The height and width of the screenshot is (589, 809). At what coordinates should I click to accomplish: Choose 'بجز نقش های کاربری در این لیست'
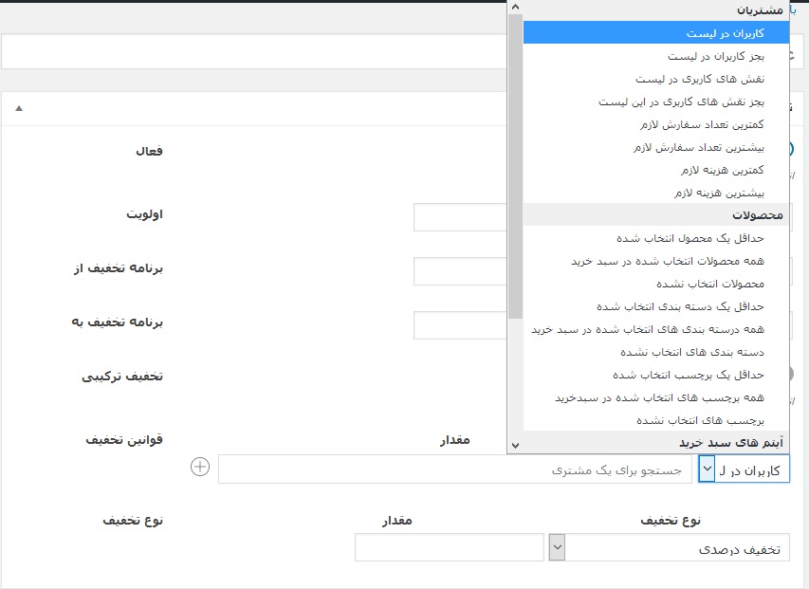[655, 101]
